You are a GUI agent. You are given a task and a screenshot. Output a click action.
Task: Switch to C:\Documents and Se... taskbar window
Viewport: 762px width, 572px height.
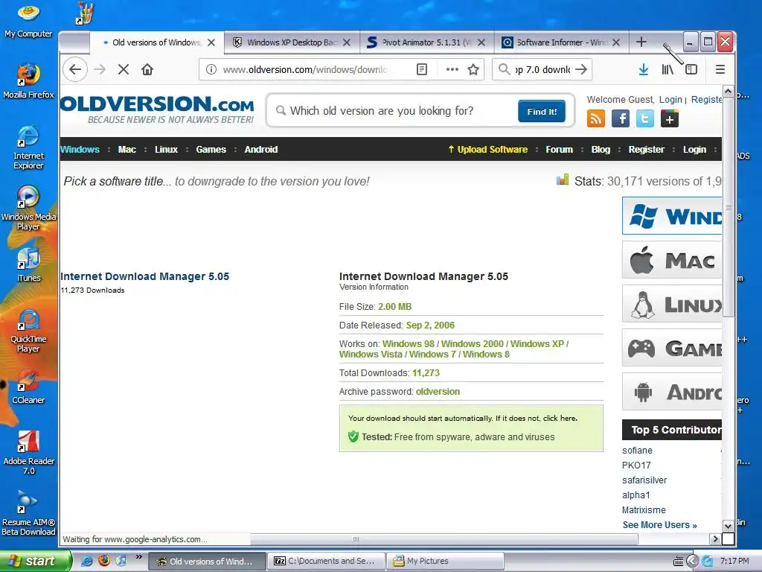click(x=326, y=561)
